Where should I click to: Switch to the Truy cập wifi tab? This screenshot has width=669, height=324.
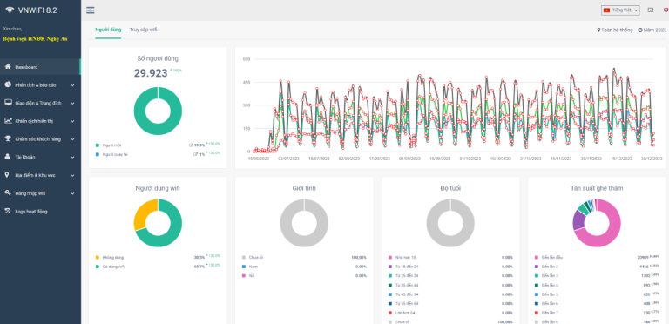click(144, 30)
